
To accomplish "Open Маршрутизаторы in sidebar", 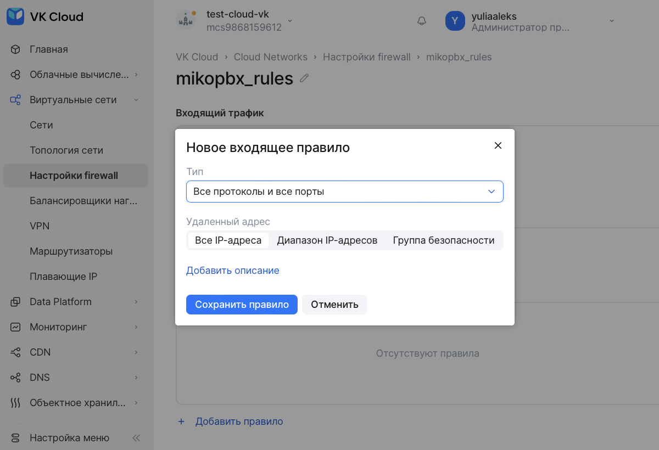I will pyautogui.click(x=71, y=251).
